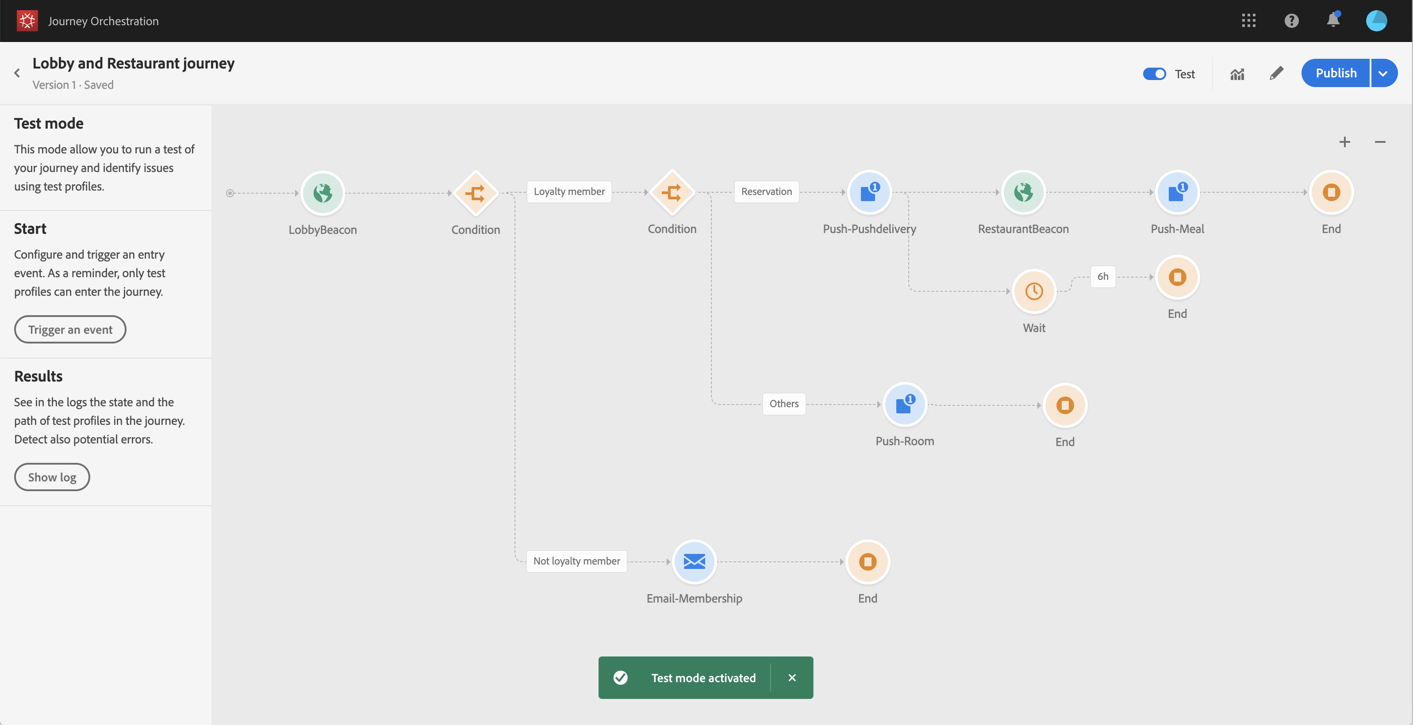The height and width of the screenshot is (725, 1413).
Task: Select the Push-Room push node
Action: (904, 405)
